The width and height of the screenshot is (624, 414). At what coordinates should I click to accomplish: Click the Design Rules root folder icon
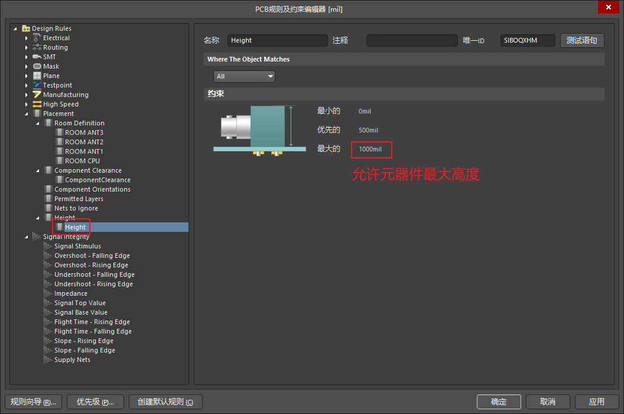[26, 28]
